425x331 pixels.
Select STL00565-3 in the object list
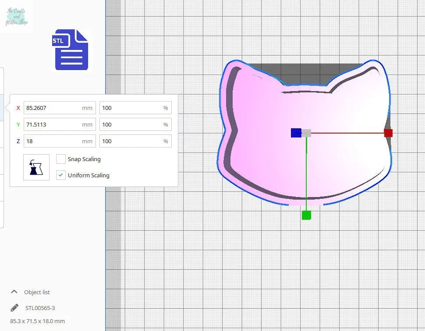pos(40,308)
